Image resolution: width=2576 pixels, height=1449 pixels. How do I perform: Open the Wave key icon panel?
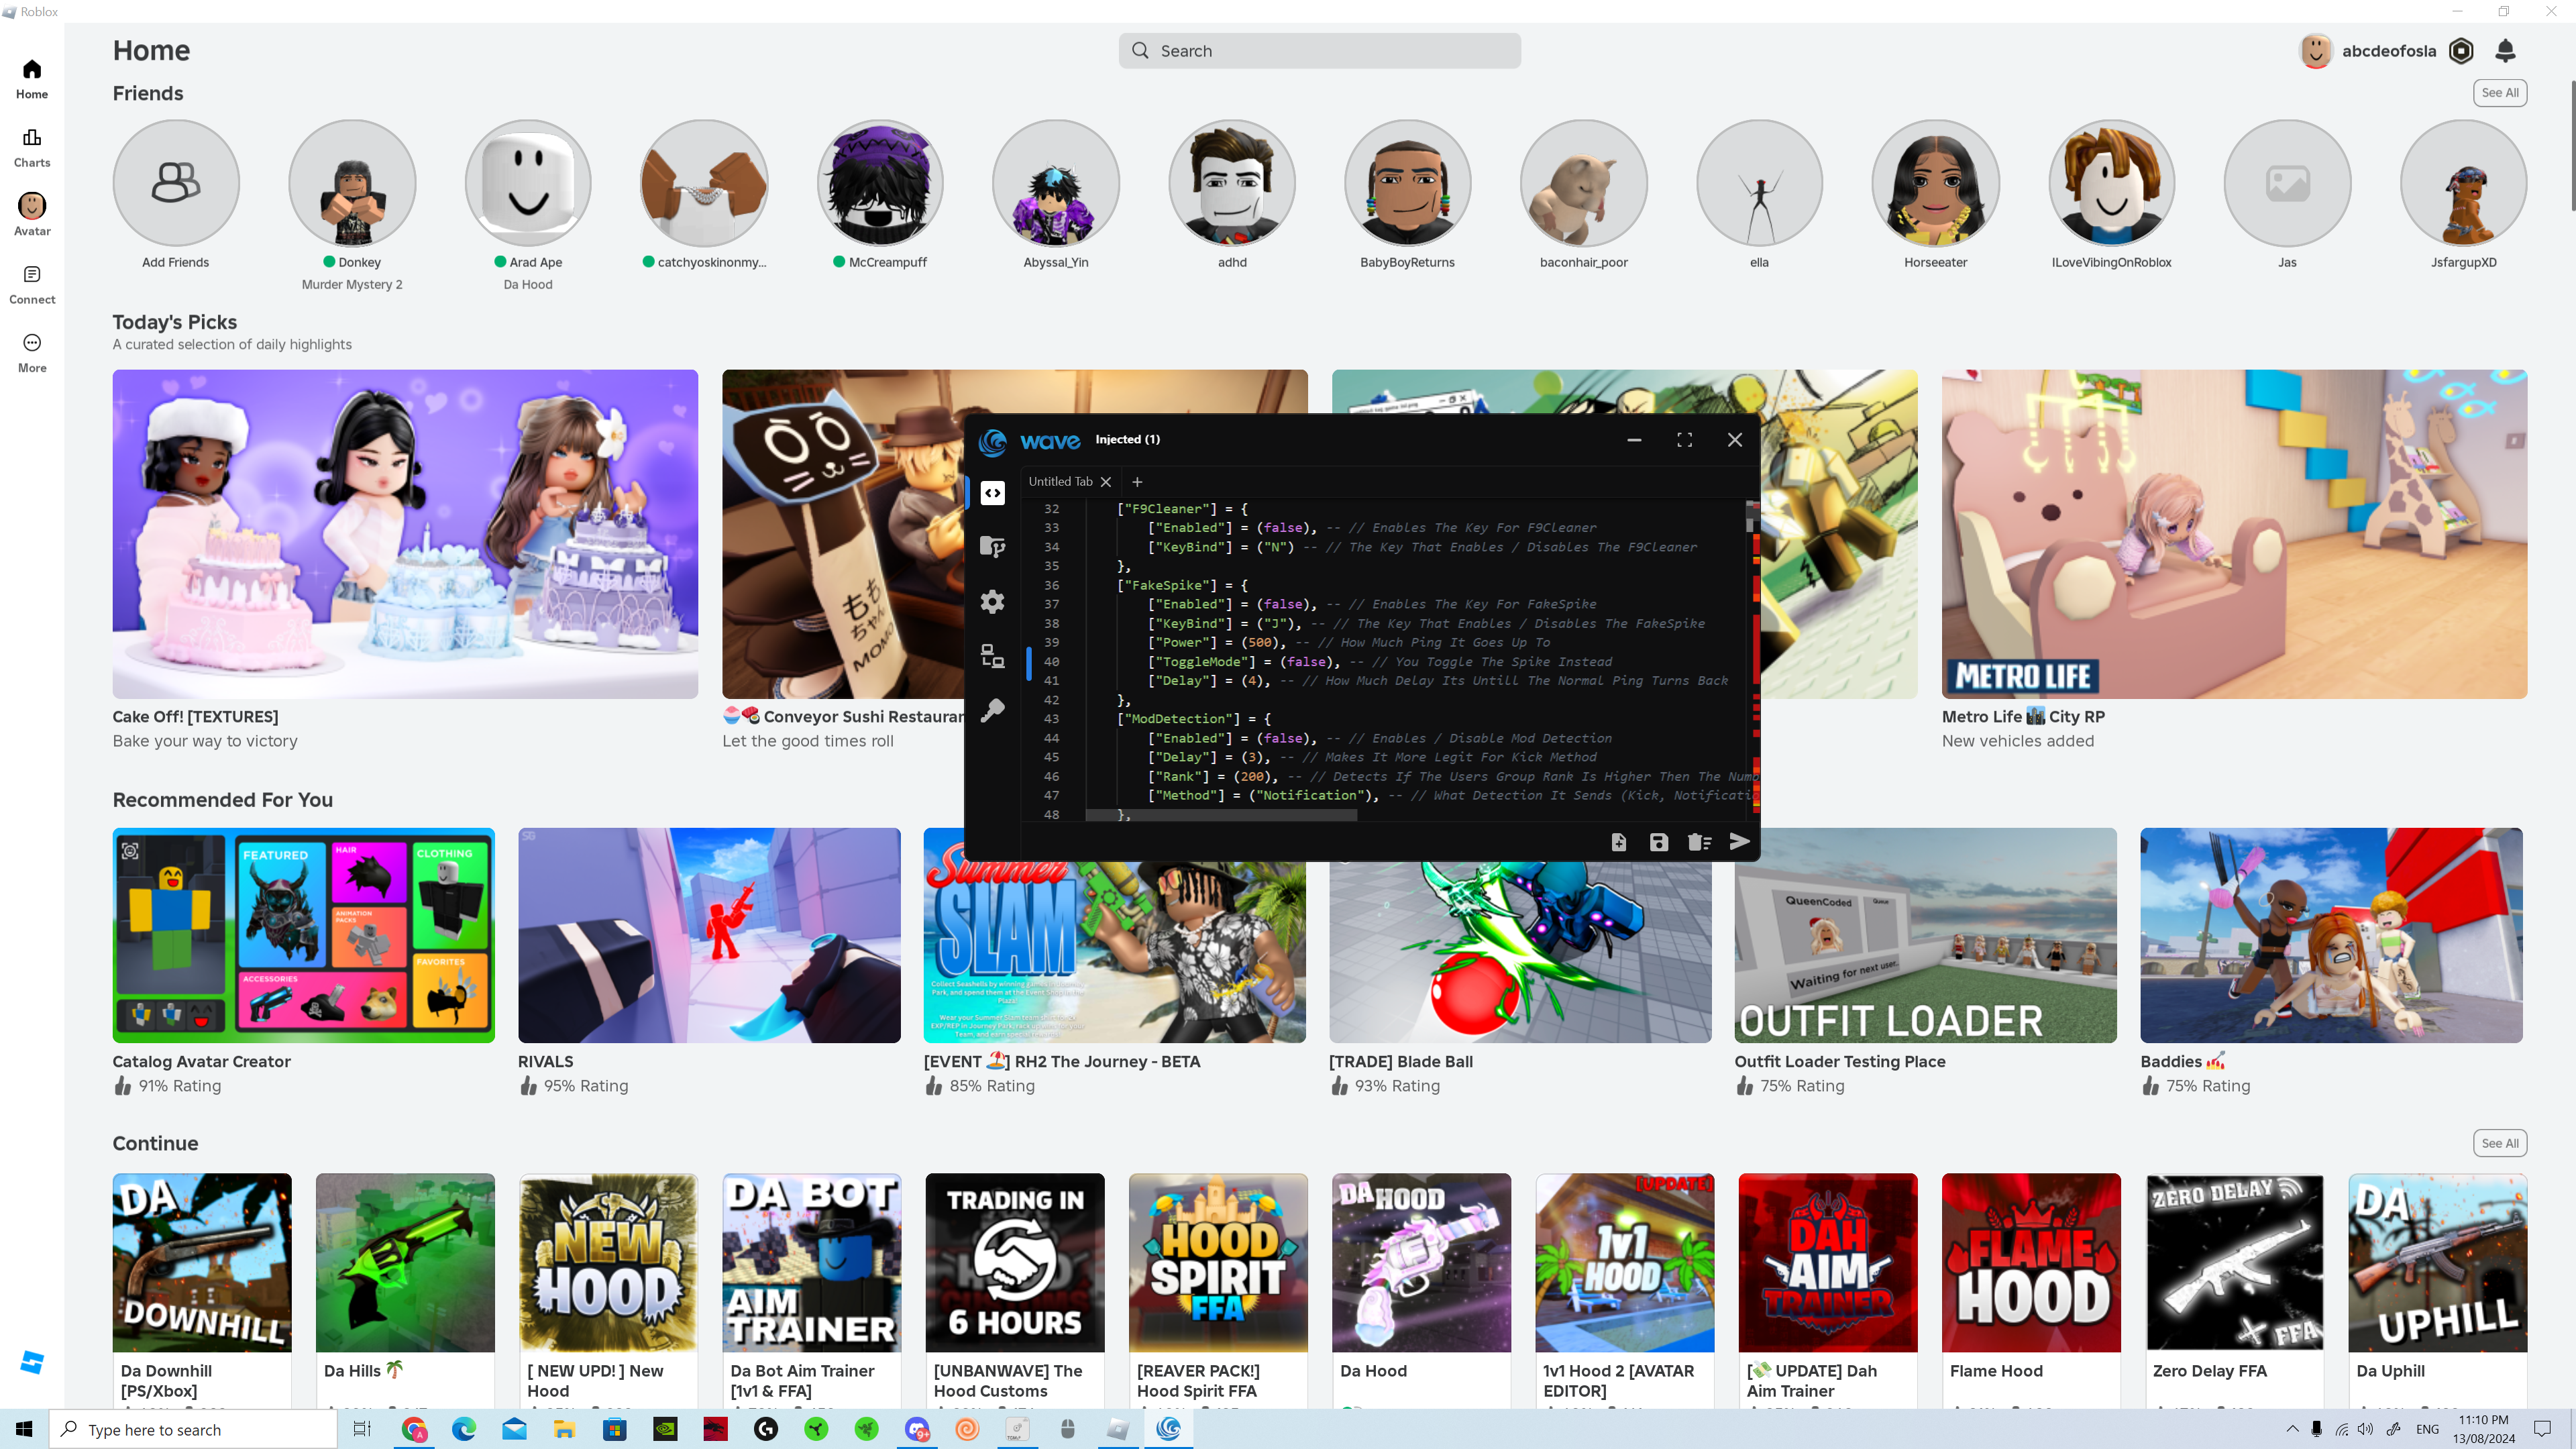tap(992, 710)
